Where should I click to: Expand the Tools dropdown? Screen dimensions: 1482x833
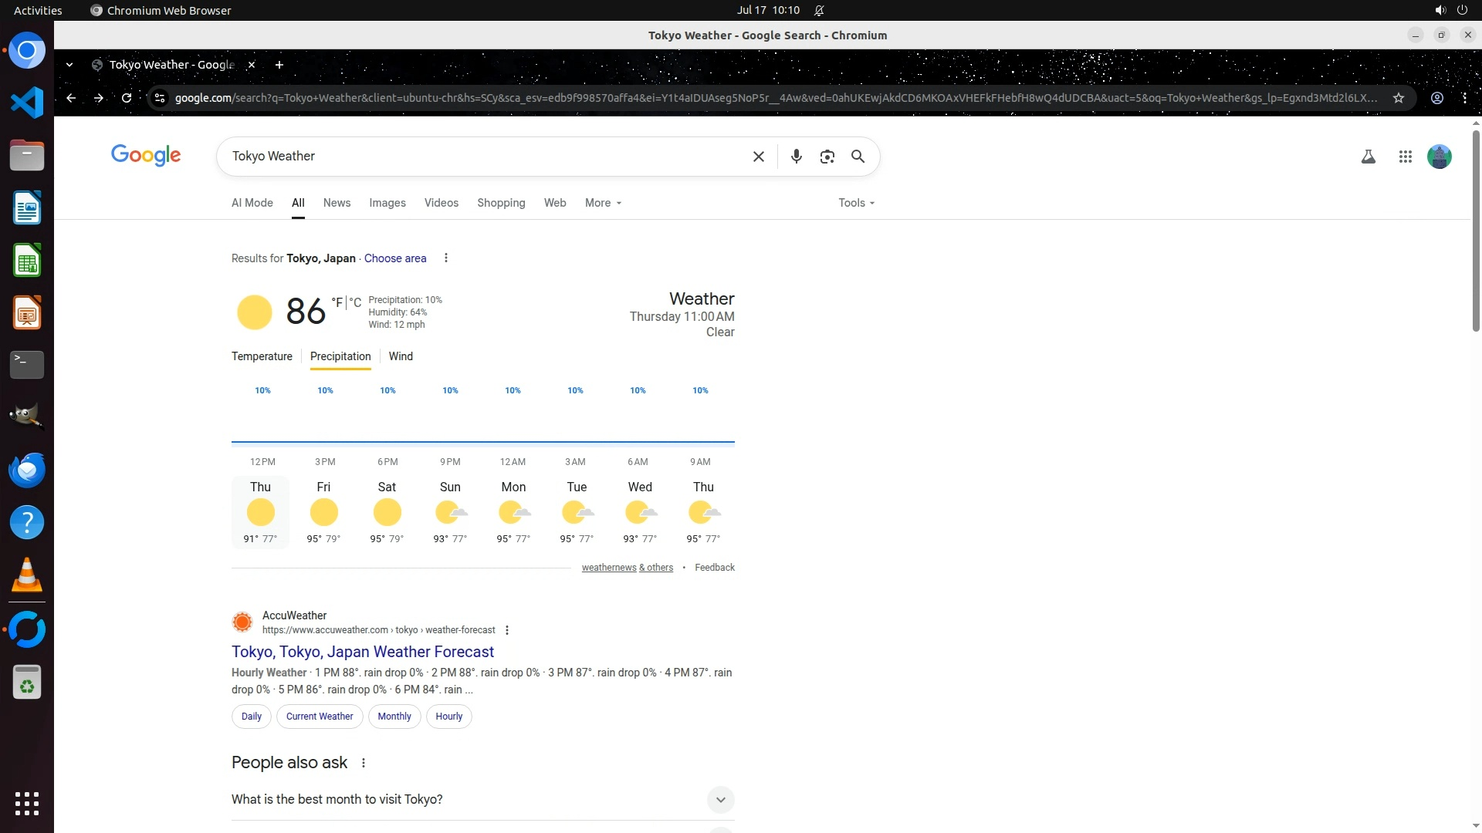click(856, 203)
